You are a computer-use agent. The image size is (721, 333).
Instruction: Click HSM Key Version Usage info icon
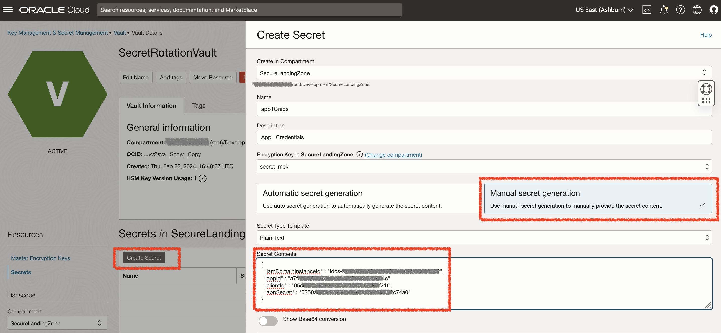pos(203,178)
